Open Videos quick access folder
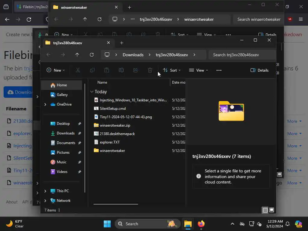 pos(62,172)
